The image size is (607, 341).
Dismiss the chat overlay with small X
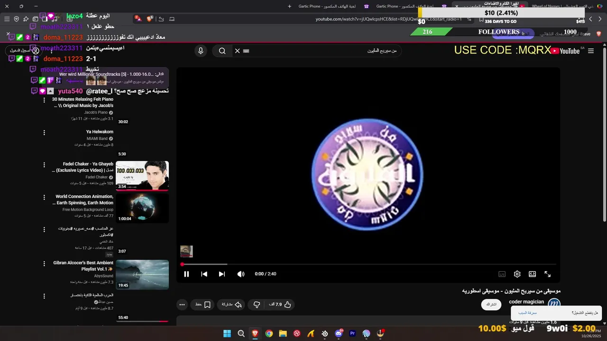tap(8, 35)
